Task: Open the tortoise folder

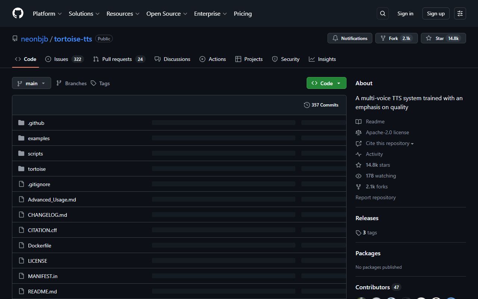Action: point(37,169)
